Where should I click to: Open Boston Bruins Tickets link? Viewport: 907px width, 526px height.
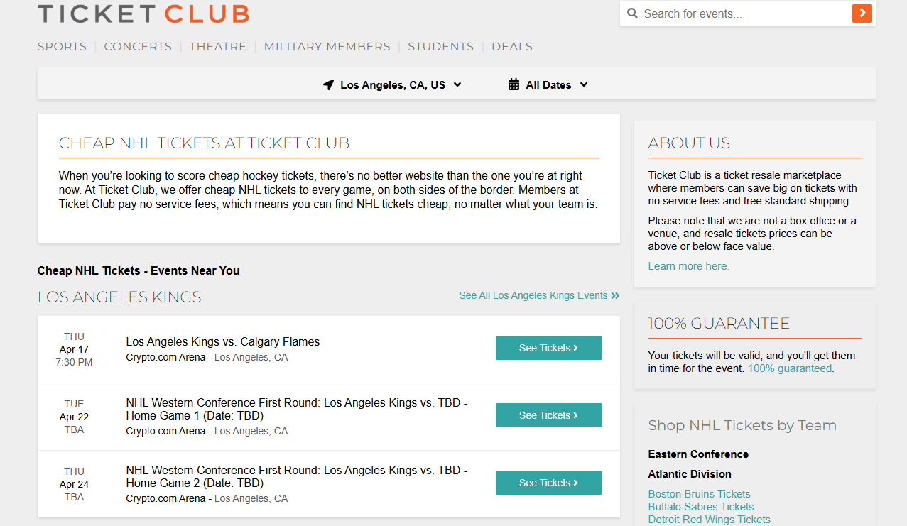tap(699, 494)
